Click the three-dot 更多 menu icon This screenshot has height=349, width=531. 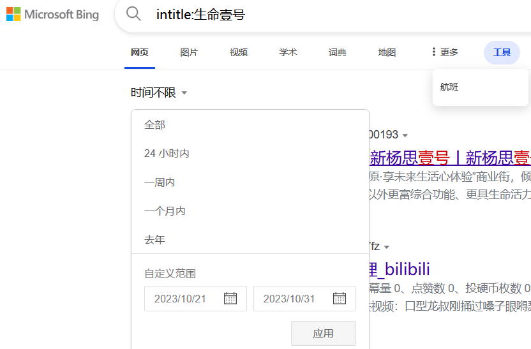[x=434, y=52]
